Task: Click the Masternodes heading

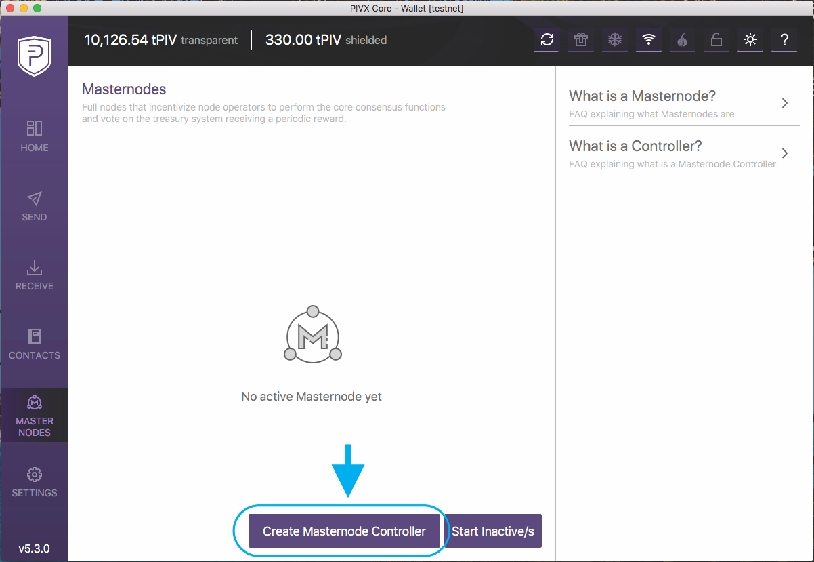Action: (124, 89)
